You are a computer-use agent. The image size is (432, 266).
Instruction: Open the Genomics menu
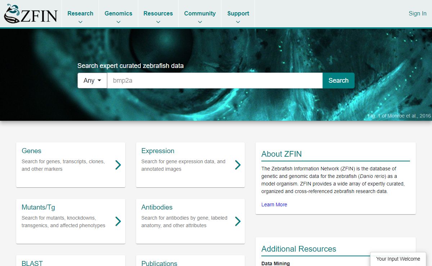[x=118, y=14]
